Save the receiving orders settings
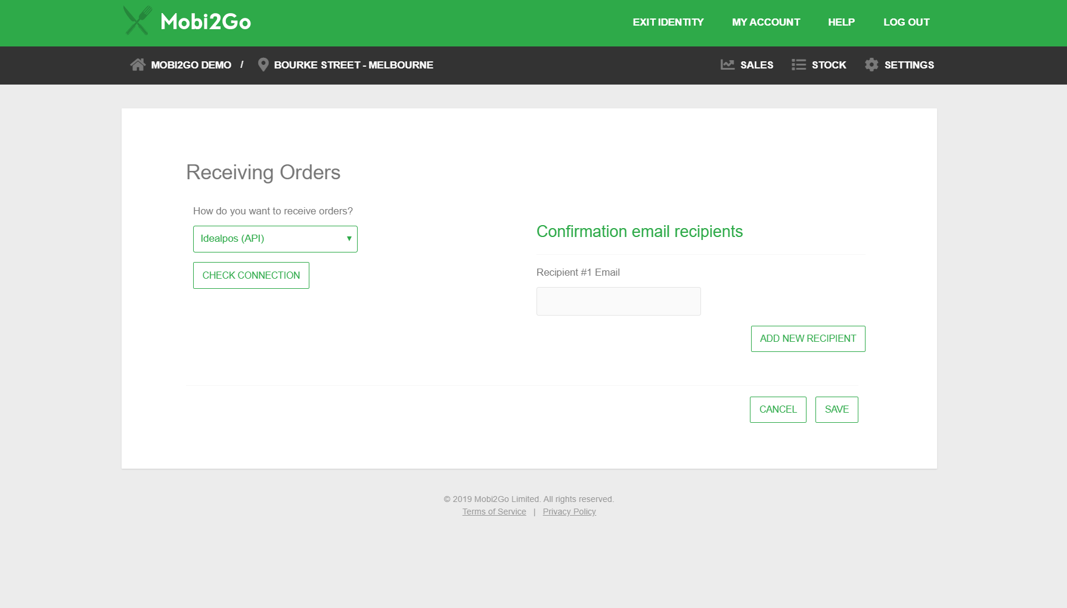The width and height of the screenshot is (1067, 608). click(x=836, y=410)
